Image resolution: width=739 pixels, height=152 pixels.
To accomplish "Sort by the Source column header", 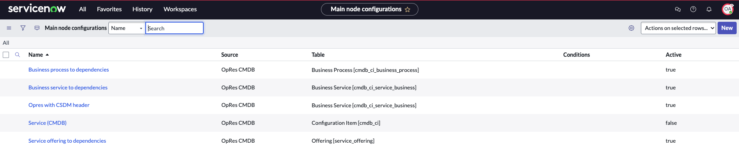I will (x=229, y=55).
